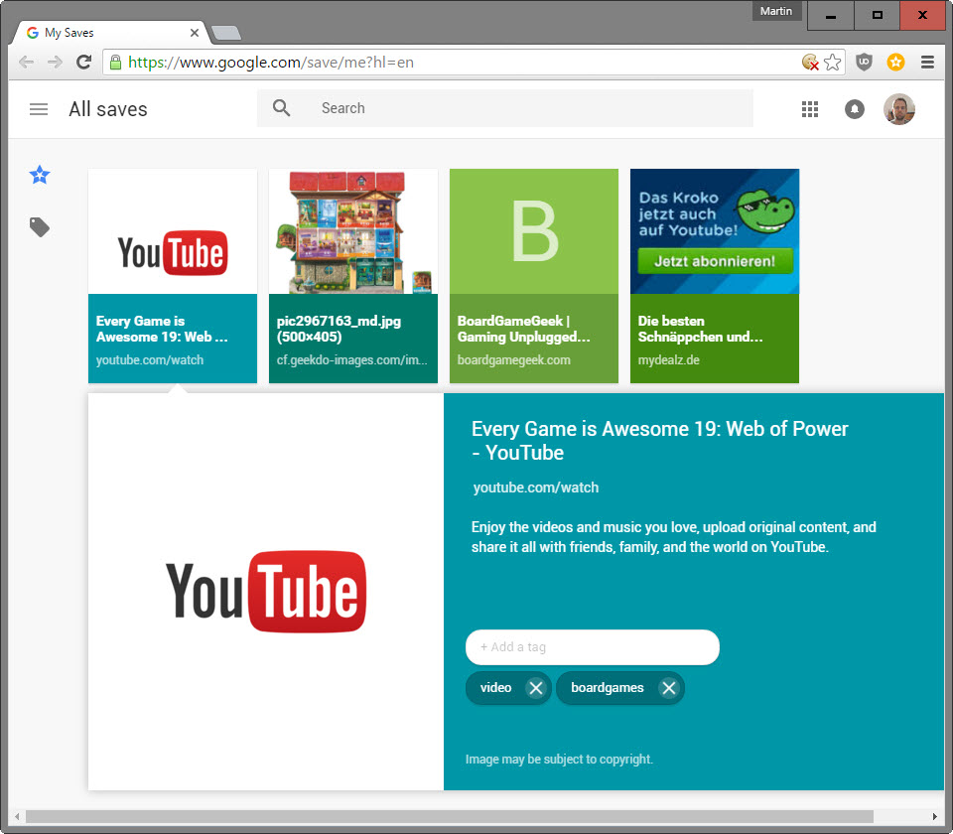
Task: Open the Every Game is Awesome 19 card
Action: [173, 276]
